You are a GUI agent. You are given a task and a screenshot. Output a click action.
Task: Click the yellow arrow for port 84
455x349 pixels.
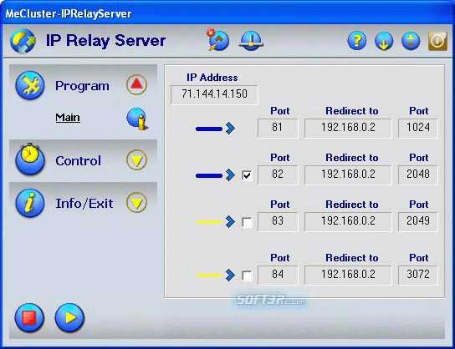[x=215, y=276]
